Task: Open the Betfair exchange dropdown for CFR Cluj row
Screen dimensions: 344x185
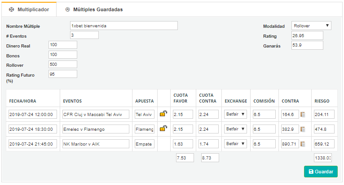Action: (x=235, y=114)
